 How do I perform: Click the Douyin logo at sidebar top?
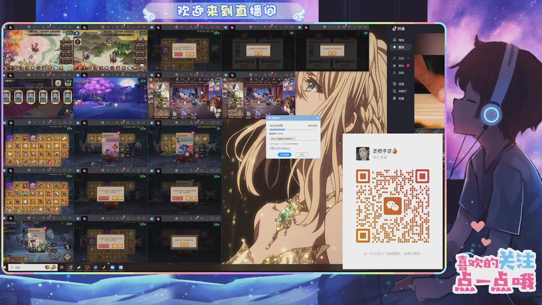point(398,29)
